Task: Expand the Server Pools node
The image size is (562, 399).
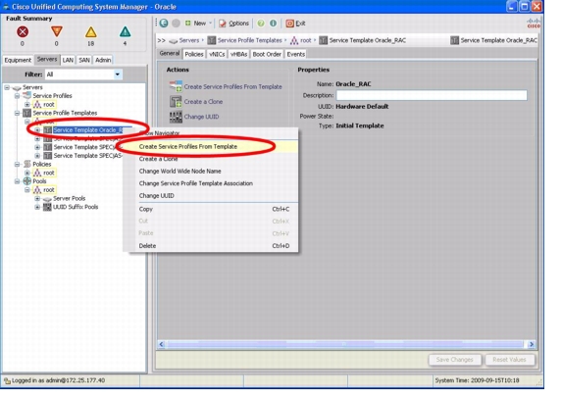Action: tap(37, 198)
